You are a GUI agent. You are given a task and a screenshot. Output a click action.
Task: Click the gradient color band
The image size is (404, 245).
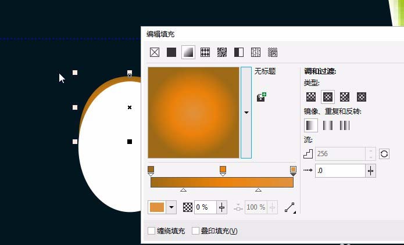click(222, 182)
